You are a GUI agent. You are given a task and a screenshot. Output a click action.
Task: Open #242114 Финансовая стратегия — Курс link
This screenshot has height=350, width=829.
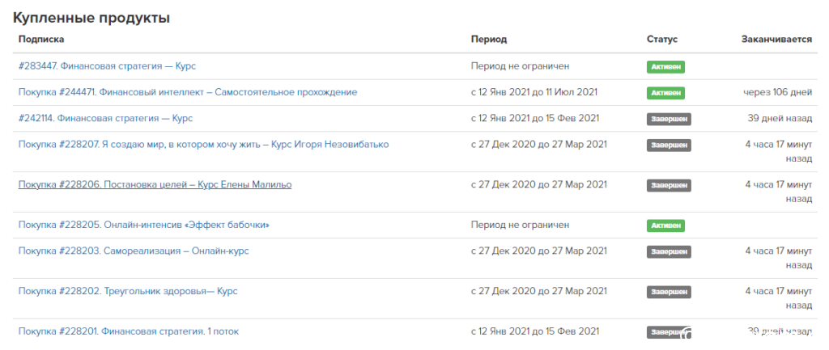point(106,118)
